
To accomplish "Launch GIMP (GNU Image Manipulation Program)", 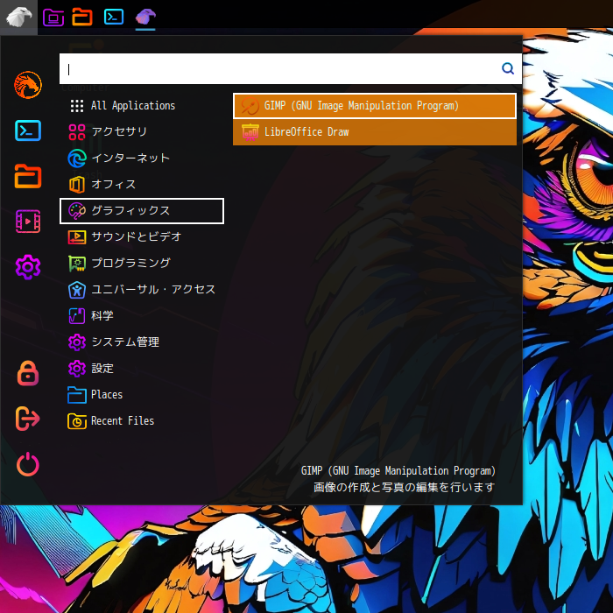I will tap(375, 106).
